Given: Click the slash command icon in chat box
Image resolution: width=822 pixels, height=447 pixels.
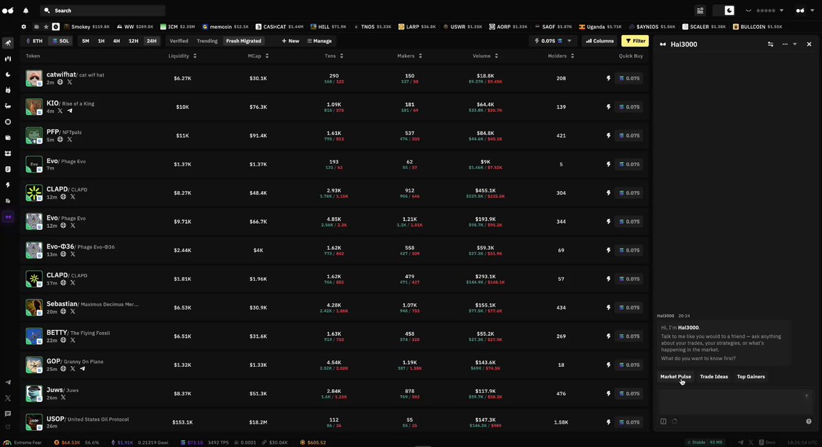Looking at the screenshot, I should [663, 422].
